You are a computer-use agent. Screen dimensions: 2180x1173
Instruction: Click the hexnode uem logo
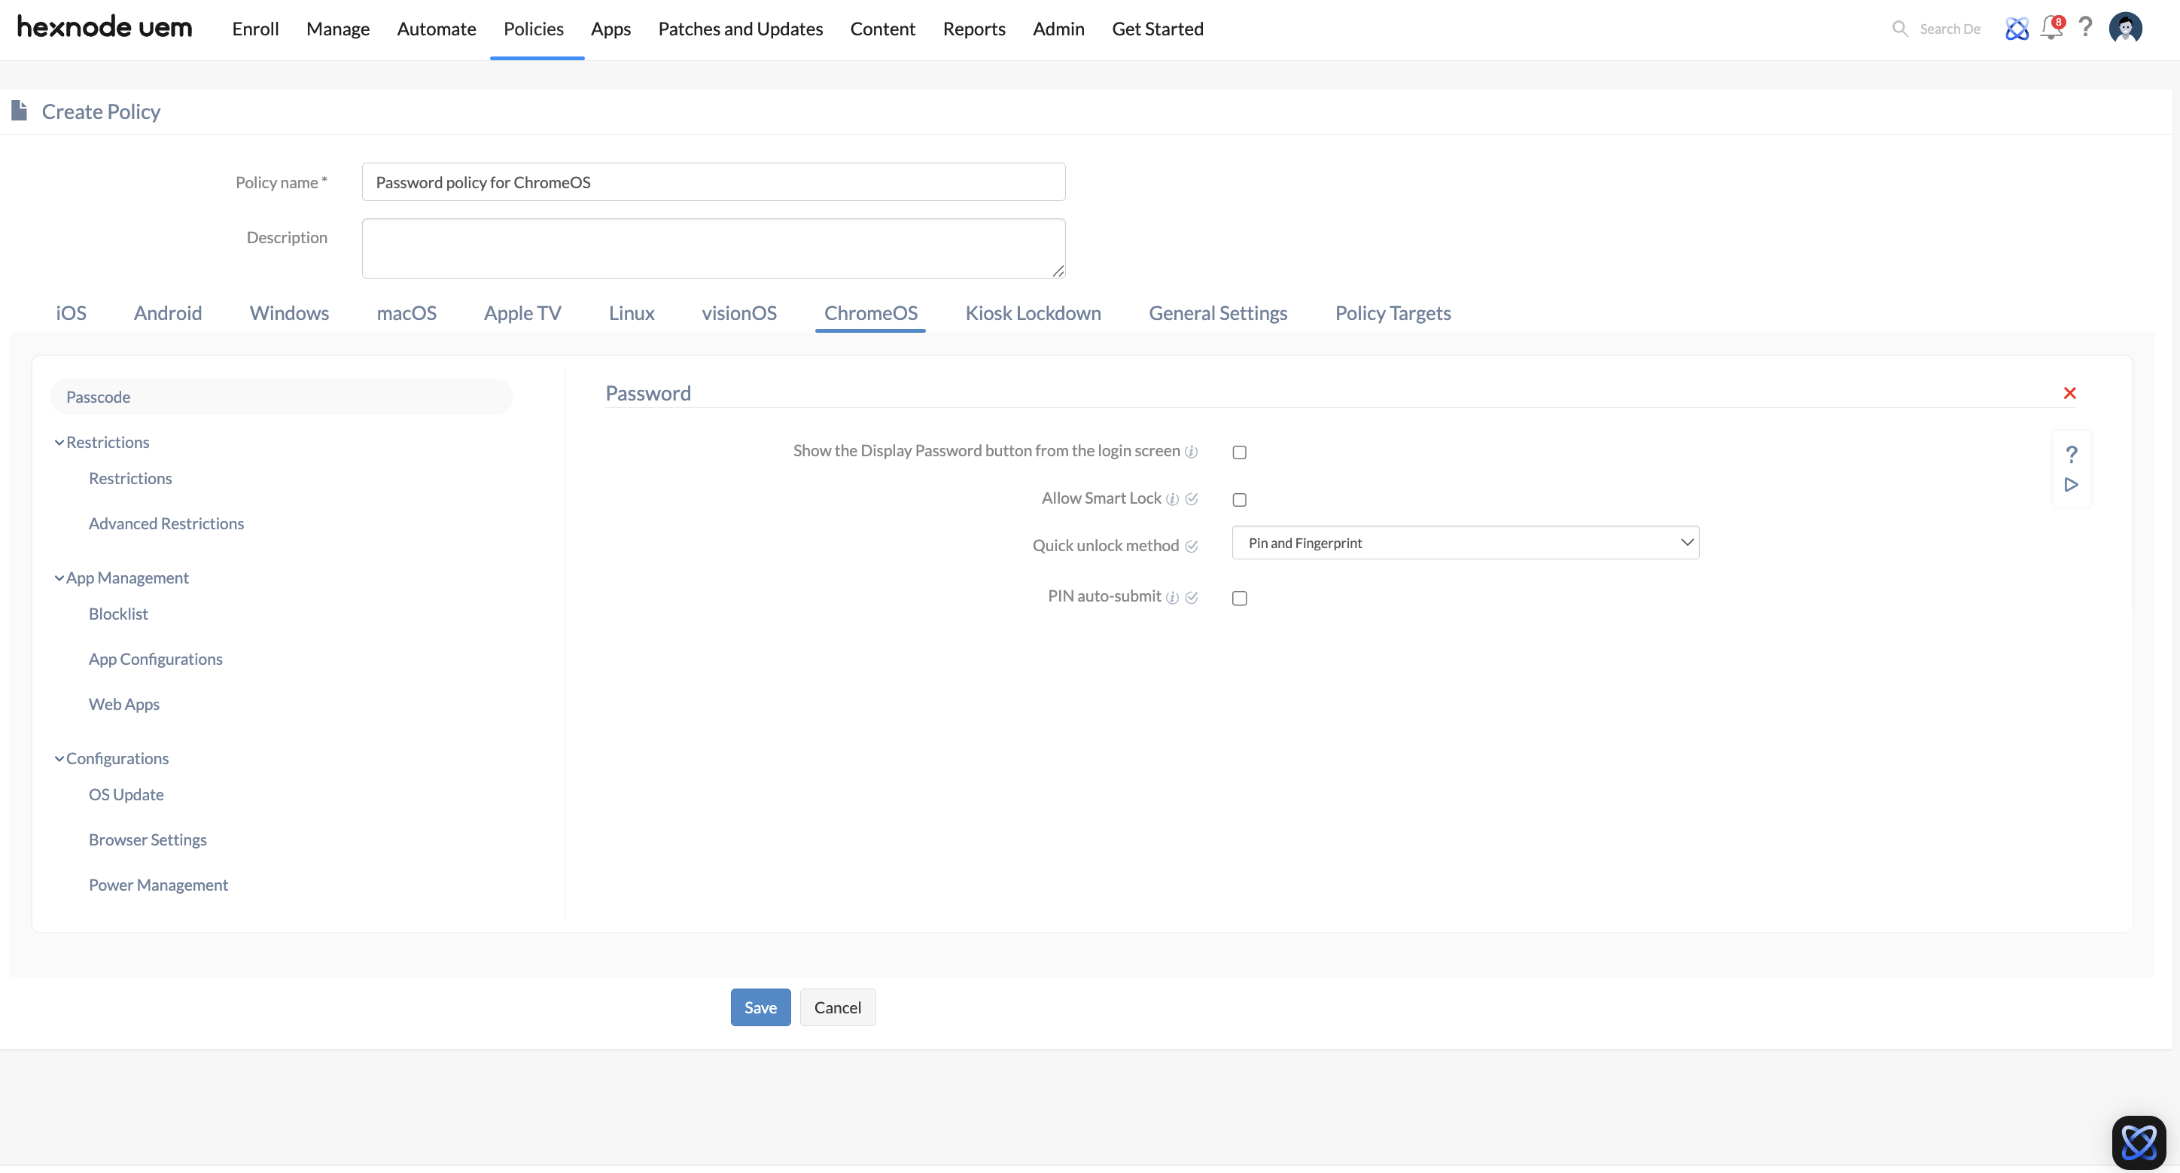pos(105,28)
